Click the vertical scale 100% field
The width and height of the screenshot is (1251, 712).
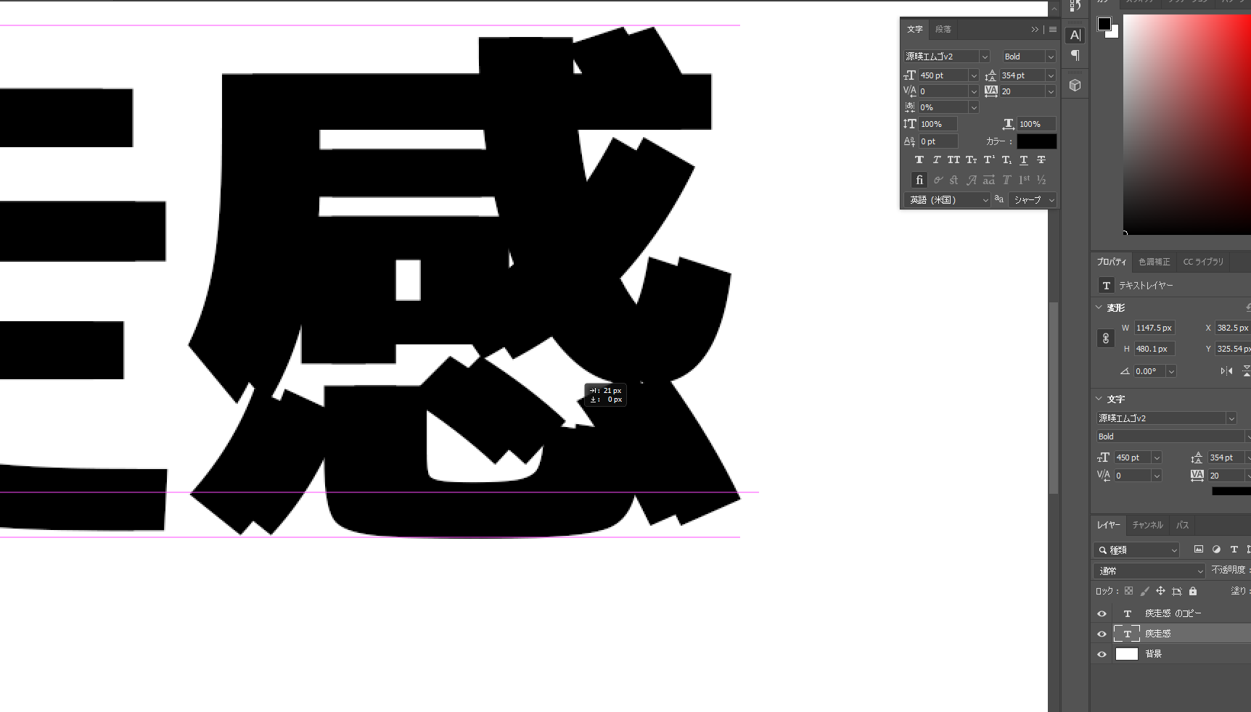click(938, 124)
